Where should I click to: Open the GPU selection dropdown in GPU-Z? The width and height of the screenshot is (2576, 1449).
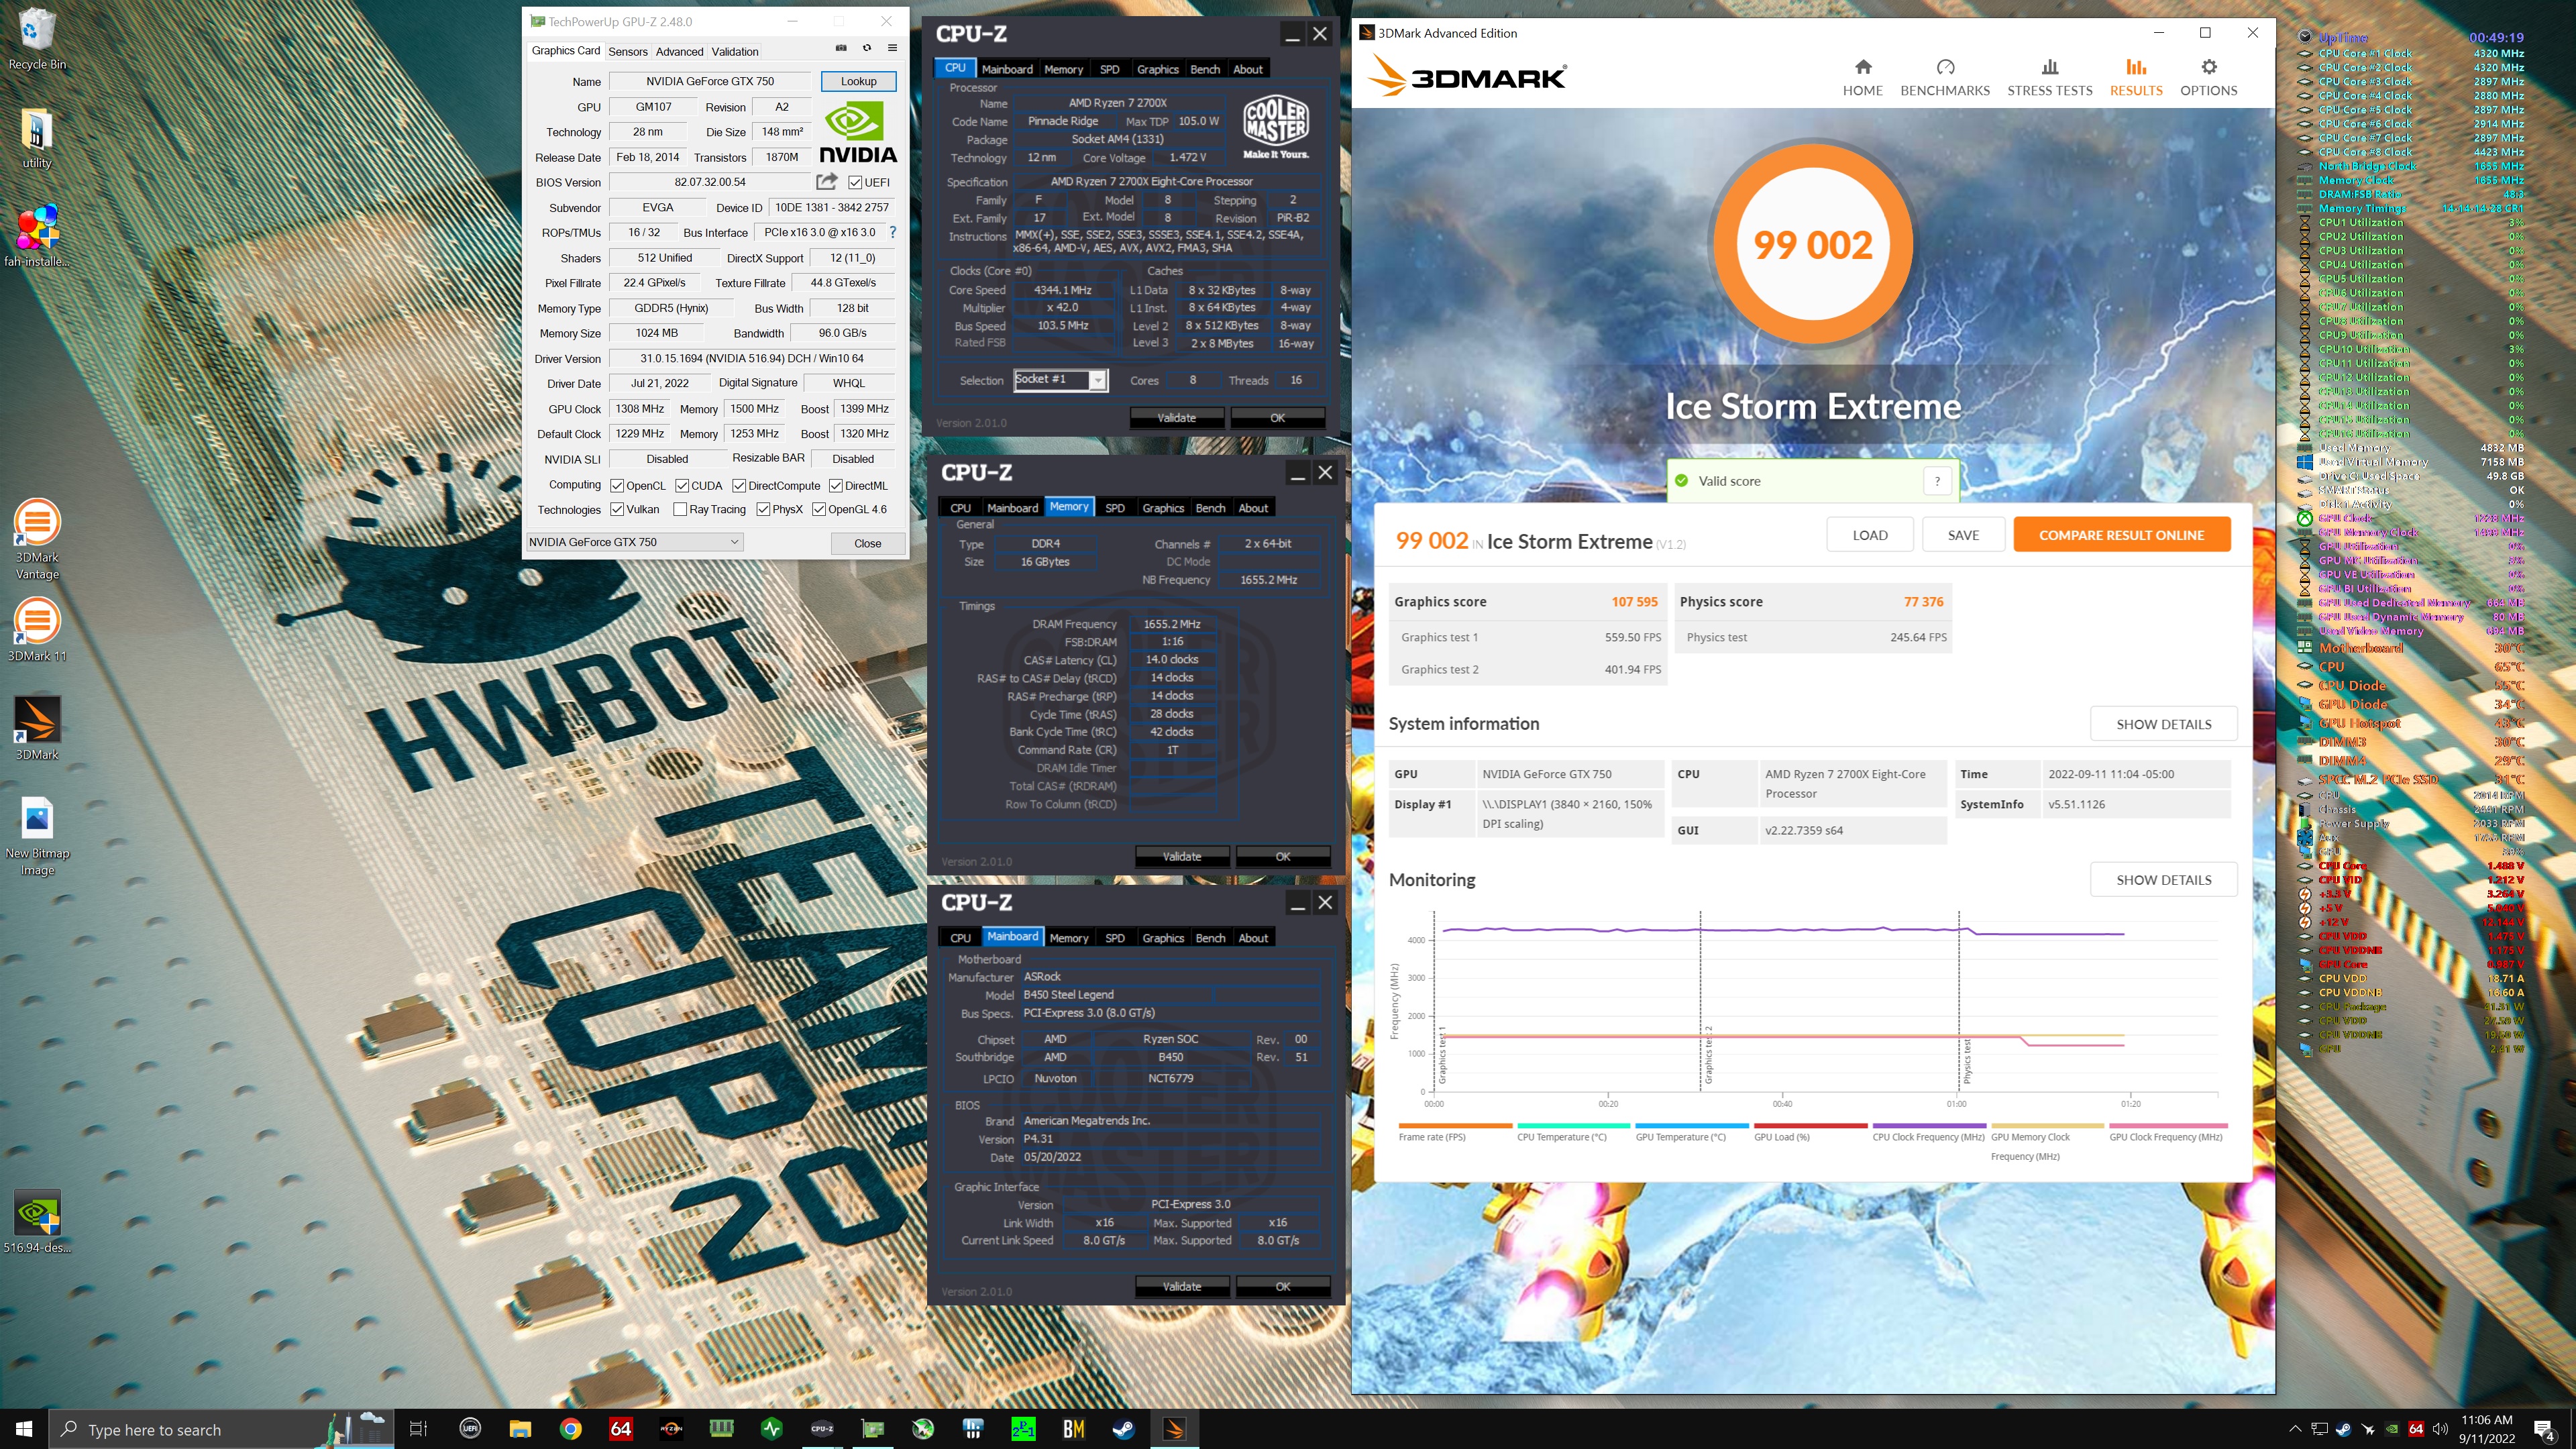coord(634,542)
